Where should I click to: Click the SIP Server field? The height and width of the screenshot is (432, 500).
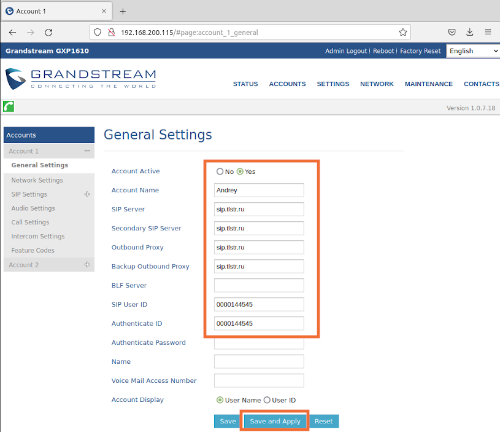(x=259, y=209)
